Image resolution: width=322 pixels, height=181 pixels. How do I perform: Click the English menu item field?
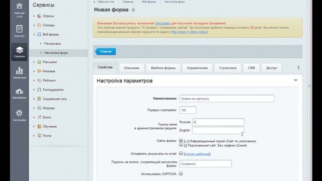click(218, 130)
